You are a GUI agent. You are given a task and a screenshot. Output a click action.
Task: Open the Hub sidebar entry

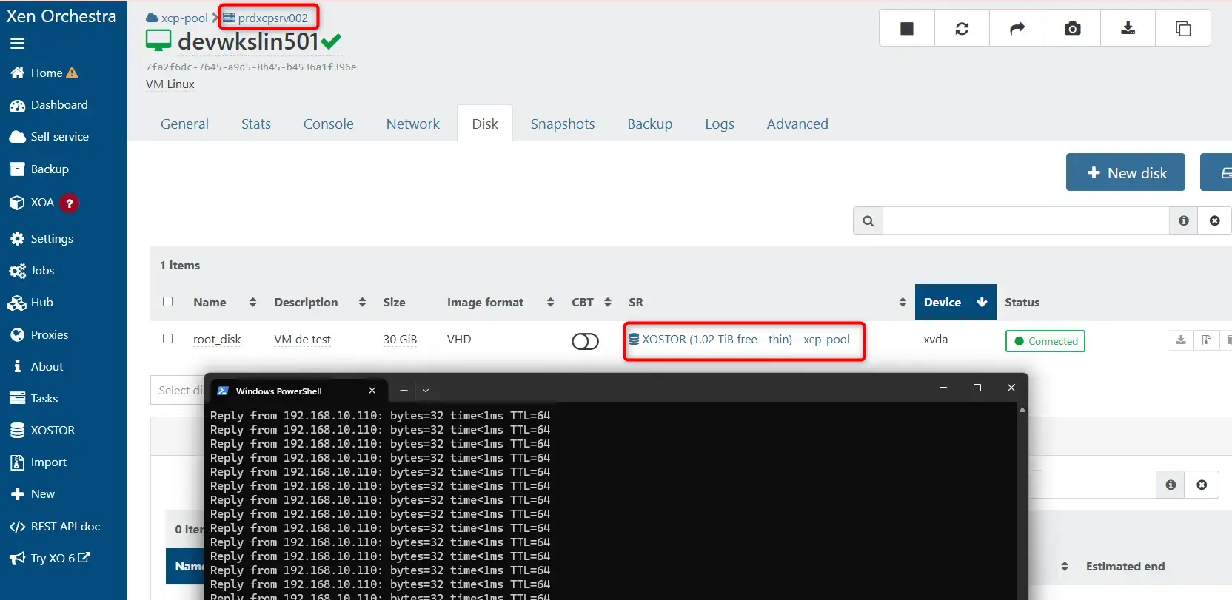pos(31,303)
